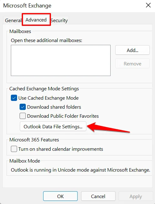This screenshot has width=155, height=204.
Task: Turn on shared calendar improvements checkbox
Action: click(x=14, y=149)
